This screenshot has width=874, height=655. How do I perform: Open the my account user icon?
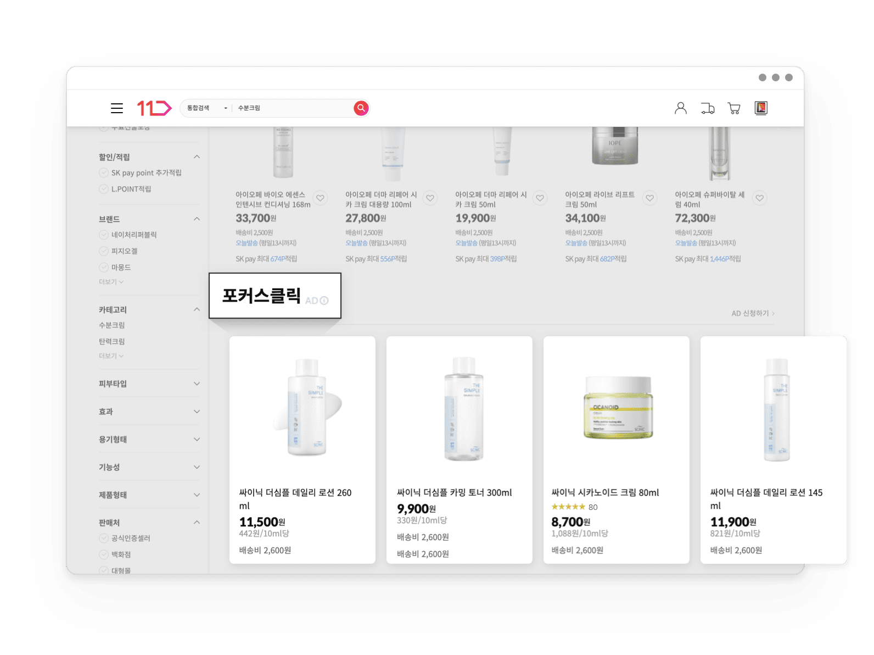coord(681,108)
